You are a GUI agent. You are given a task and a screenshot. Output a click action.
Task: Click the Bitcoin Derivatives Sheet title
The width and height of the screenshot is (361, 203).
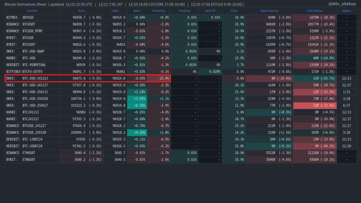(x=25, y=4)
